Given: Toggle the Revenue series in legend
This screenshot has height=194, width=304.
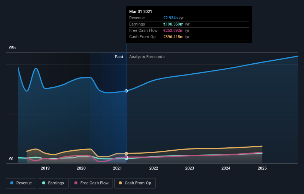Looking at the screenshot, I should [21, 183].
